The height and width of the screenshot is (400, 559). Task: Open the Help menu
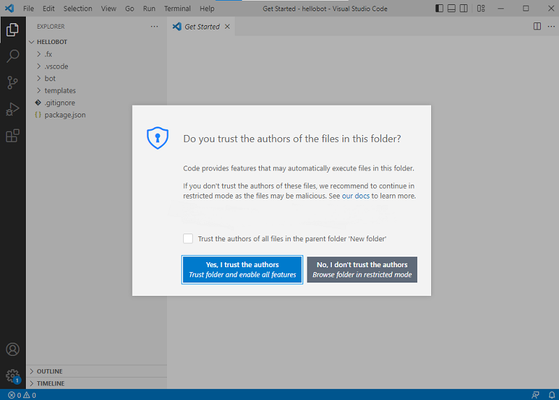pyautogui.click(x=207, y=8)
